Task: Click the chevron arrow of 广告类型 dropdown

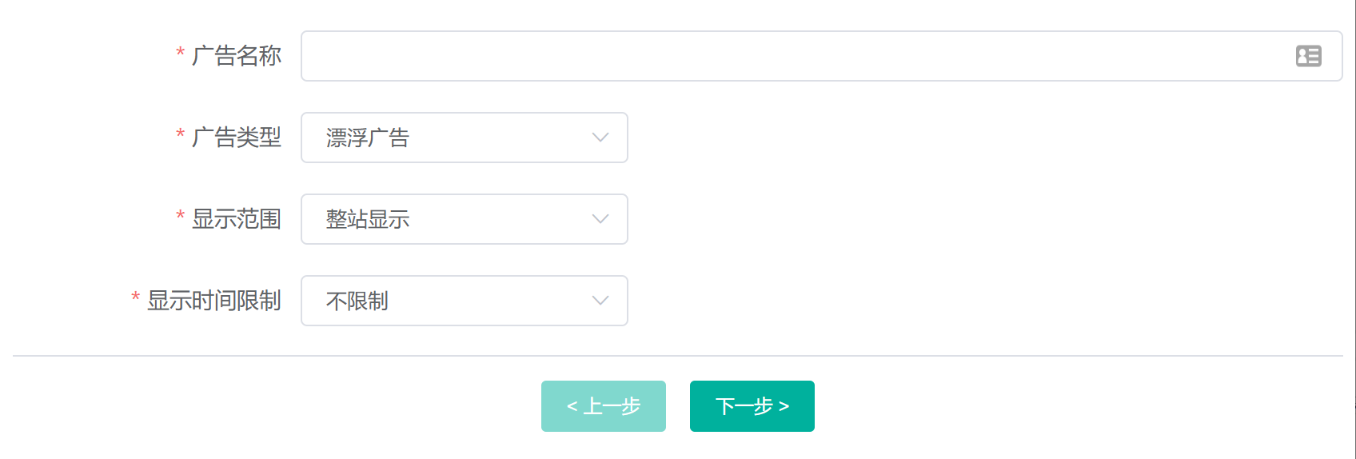Action: [x=600, y=138]
